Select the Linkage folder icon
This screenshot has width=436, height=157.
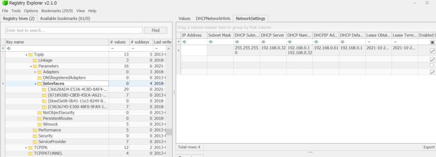tap(35, 60)
